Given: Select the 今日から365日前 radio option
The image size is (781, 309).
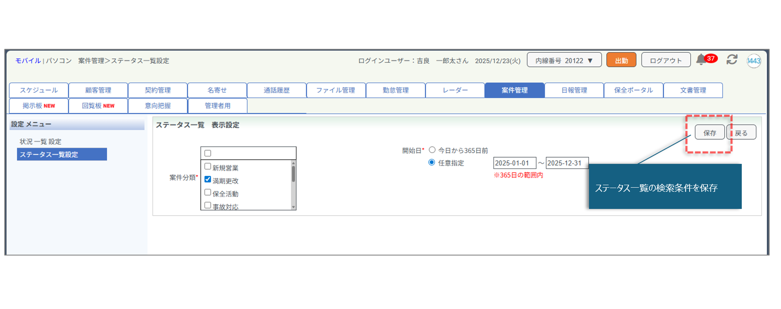Looking at the screenshot, I should point(432,150).
